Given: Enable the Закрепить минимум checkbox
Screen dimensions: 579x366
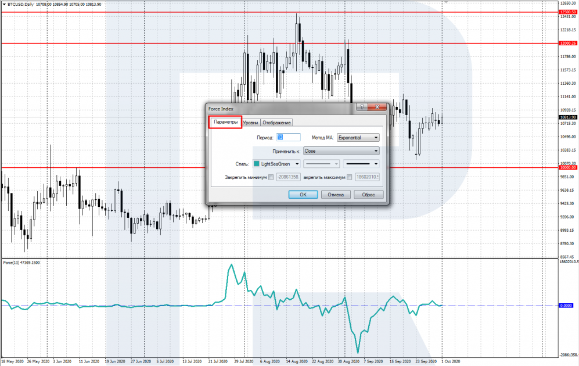Looking at the screenshot, I should coord(271,177).
